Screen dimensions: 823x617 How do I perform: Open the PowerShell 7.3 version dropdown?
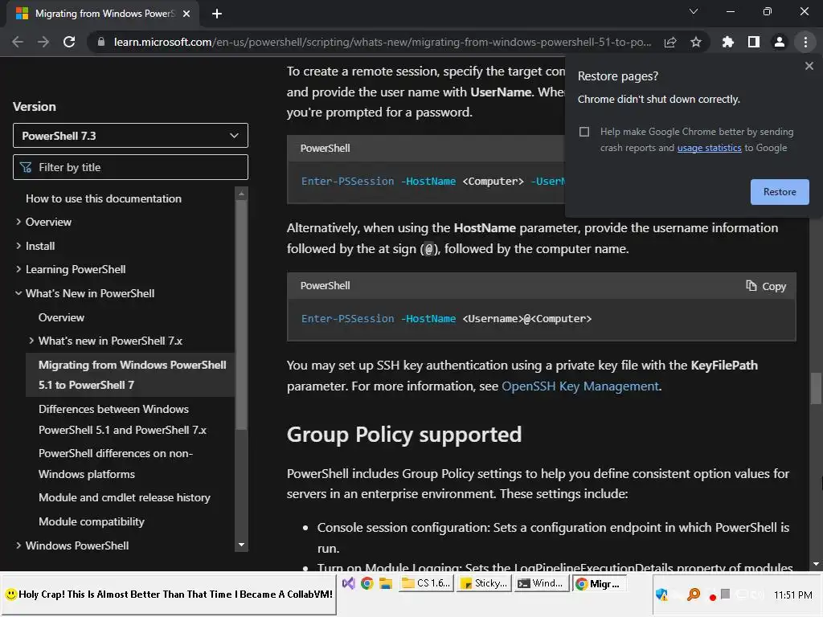pyautogui.click(x=130, y=136)
